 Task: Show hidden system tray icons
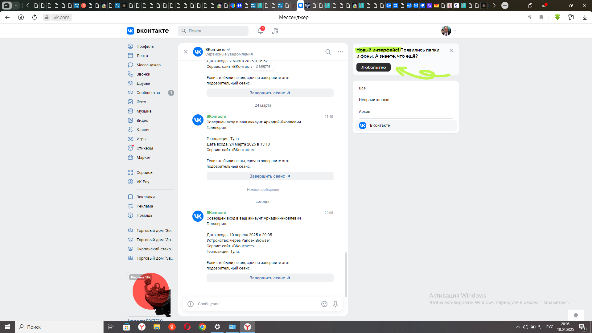[518, 327]
